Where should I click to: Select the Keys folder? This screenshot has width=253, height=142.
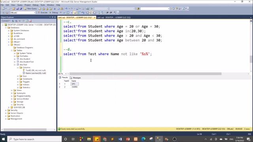pos(25,76)
